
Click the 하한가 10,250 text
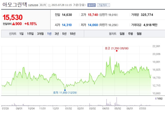(x=108, y=25)
